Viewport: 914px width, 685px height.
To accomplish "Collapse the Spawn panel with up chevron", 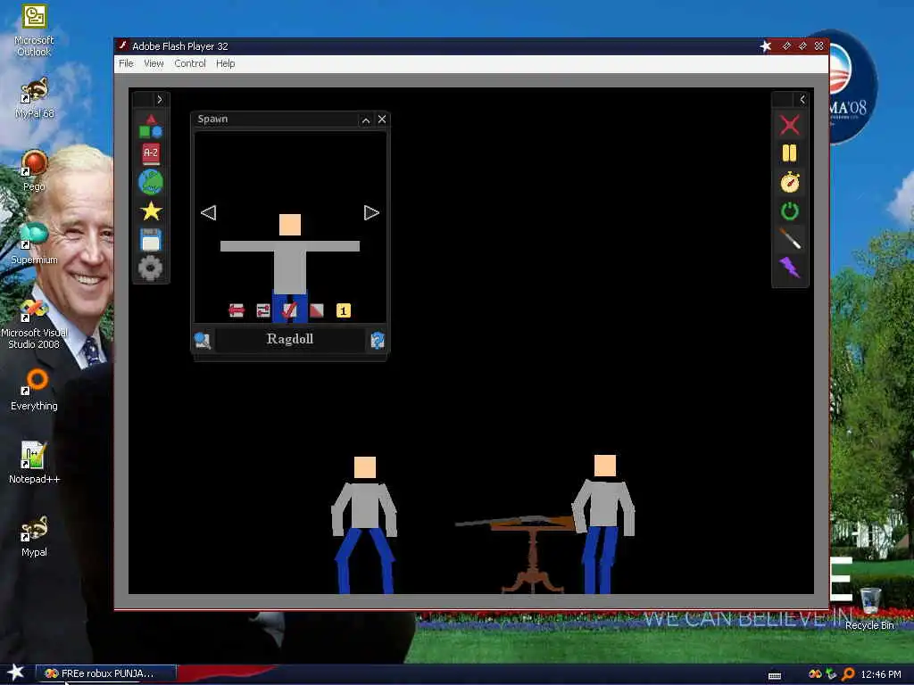I will click(x=365, y=120).
